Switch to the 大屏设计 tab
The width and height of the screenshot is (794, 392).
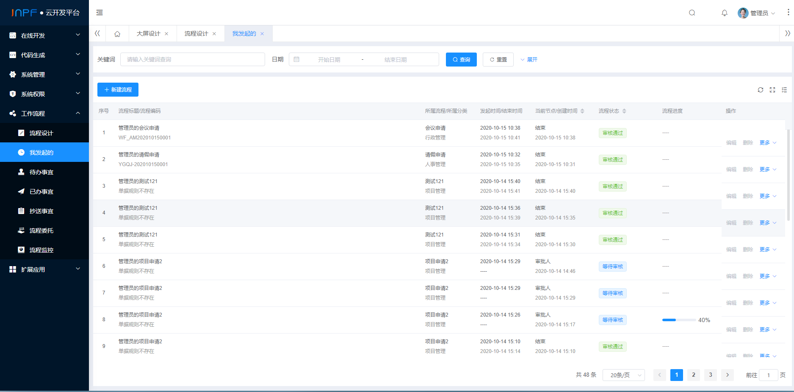coord(148,33)
